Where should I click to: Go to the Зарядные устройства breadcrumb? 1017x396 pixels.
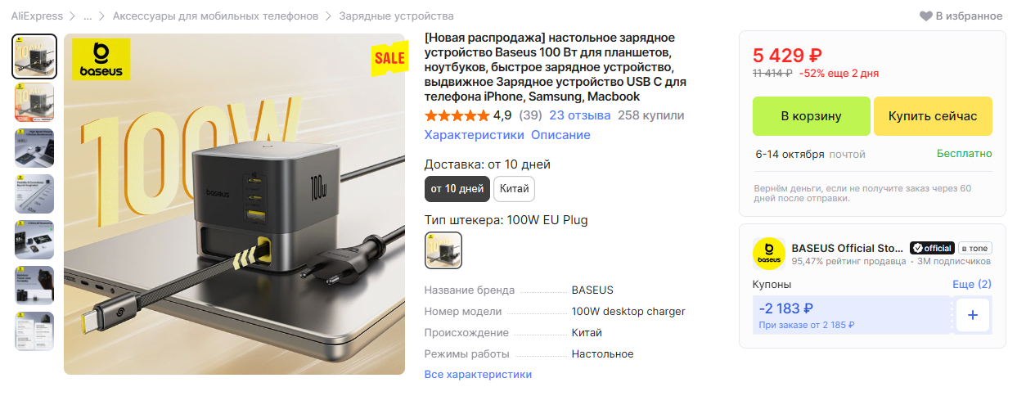[x=396, y=16]
